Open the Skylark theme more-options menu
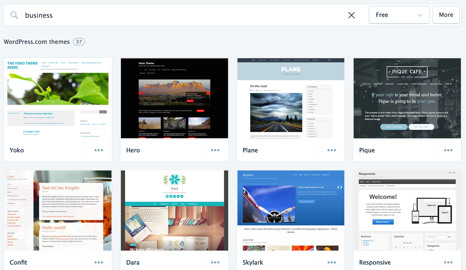 click(331, 263)
